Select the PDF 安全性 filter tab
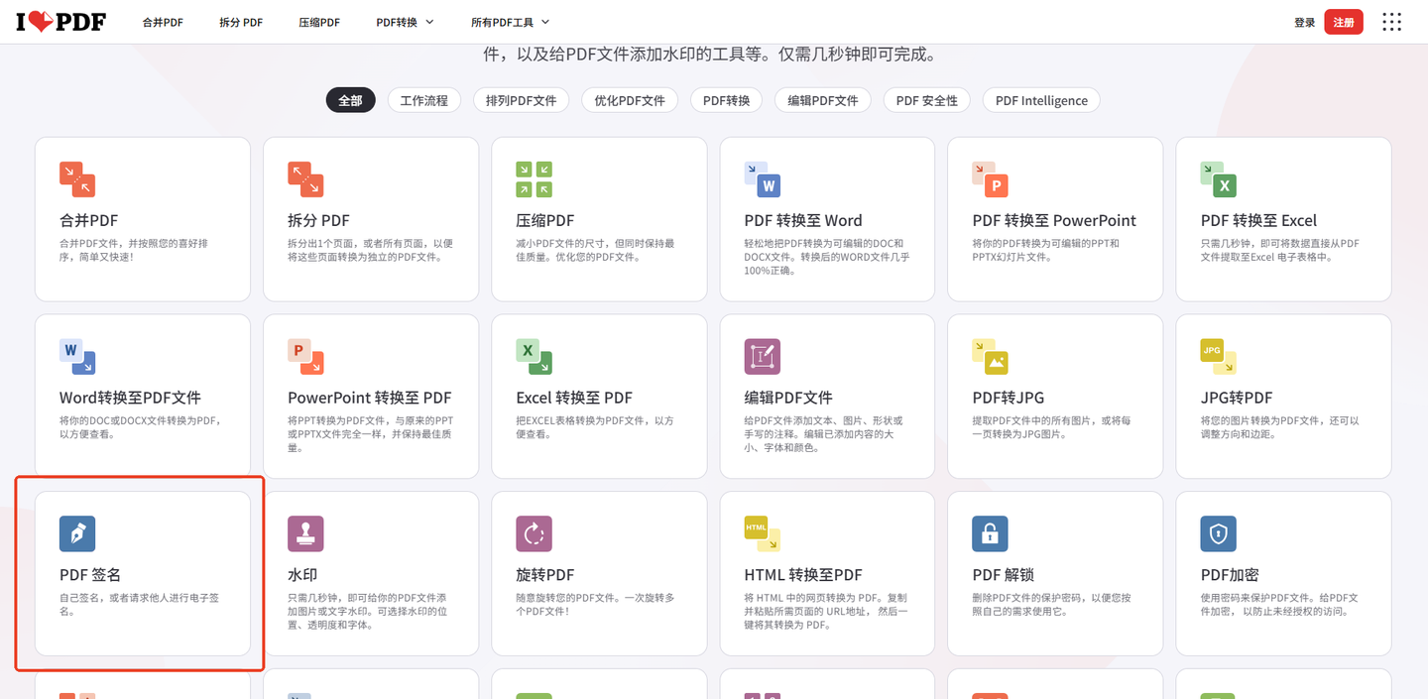This screenshot has width=1428, height=699. [927, 100]
